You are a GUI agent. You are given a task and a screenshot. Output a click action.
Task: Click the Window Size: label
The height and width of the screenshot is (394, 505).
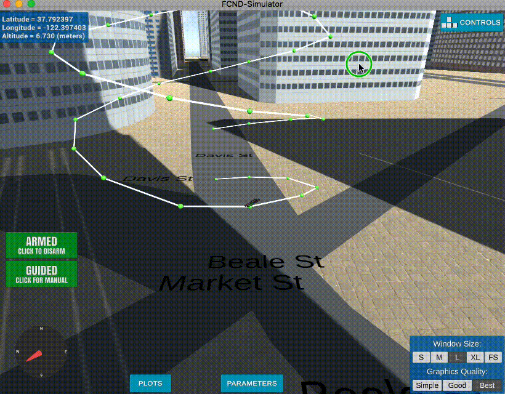click(457, 344)
